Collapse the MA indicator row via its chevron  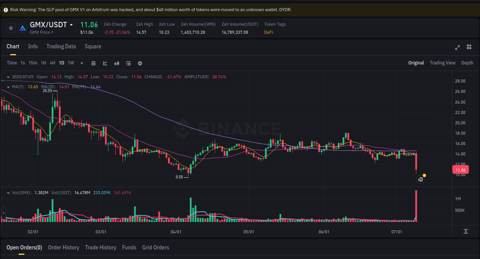tap(8, 87)
